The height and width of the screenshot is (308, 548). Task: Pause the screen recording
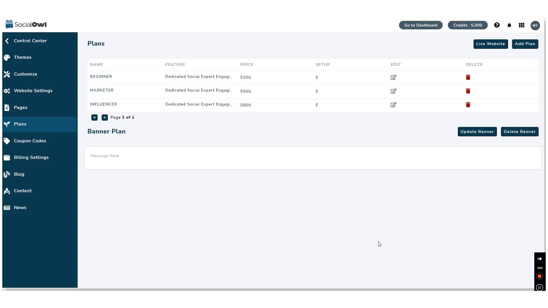[539, 287]
